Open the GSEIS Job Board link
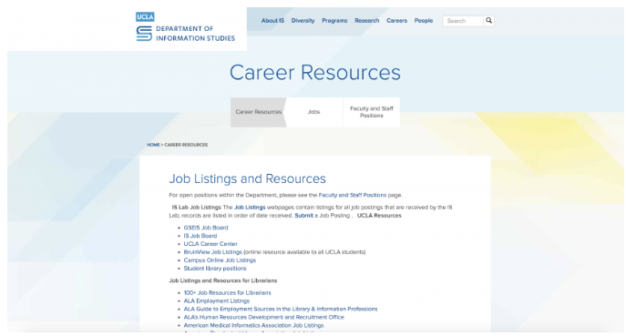 [206, 228]
